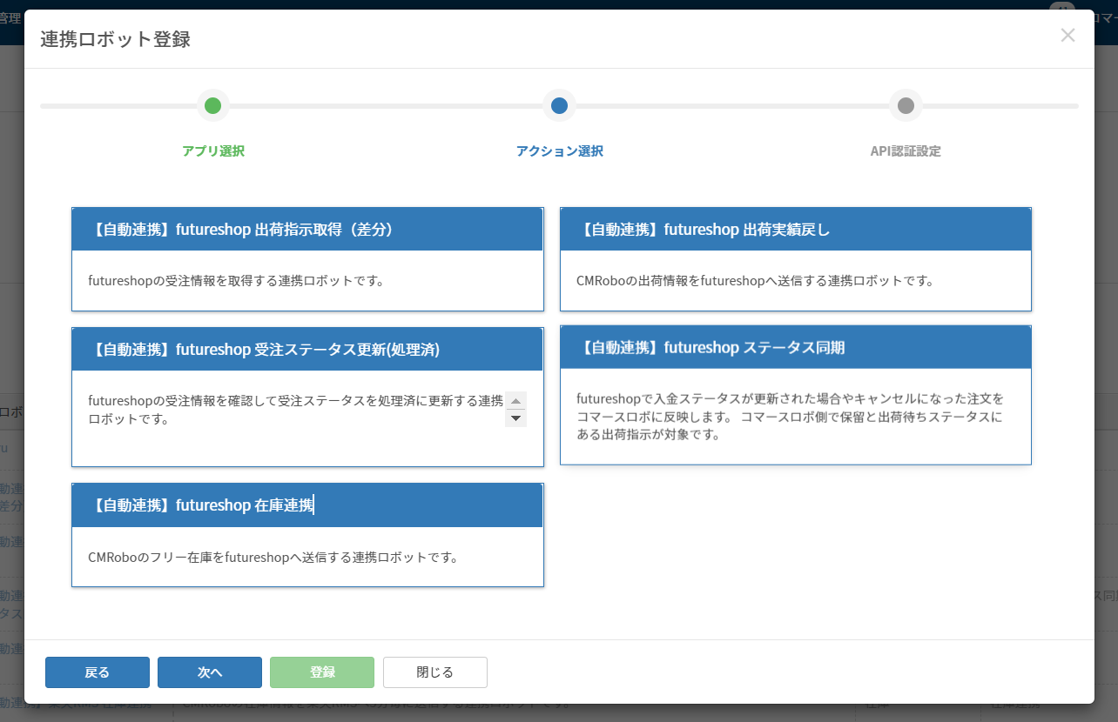Screen dimensions: 1118x722
Task: Click description 'CMRoboの出荷情報をfutureshopへ送信する連携ロボットです。'
Action: point(755,281)
